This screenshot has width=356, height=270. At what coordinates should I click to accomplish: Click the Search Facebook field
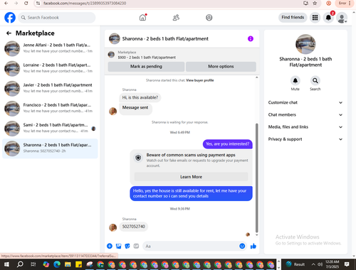tap(57, 18)
